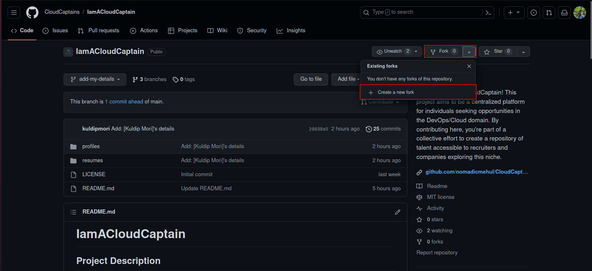Open kuldipmori's latest commit message

pos(143,129)
